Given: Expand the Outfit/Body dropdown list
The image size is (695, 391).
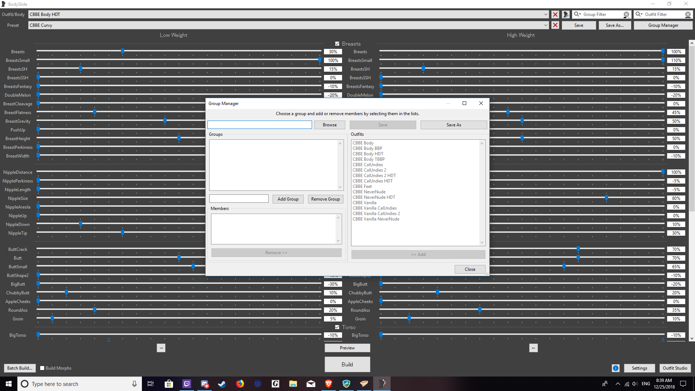Looking at the screenshot, I should (546, 14).
